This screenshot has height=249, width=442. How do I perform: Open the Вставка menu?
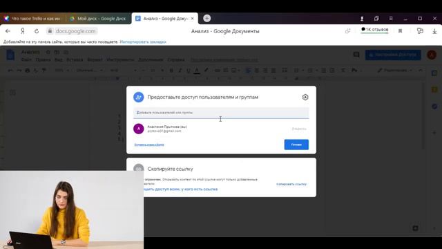click(75, 60)
